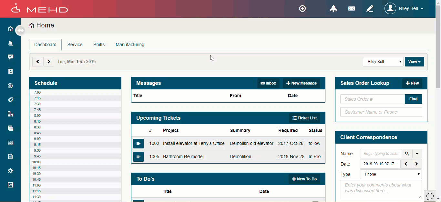
Task: Open the address book icon in sidebar
Action: (10, 71)
